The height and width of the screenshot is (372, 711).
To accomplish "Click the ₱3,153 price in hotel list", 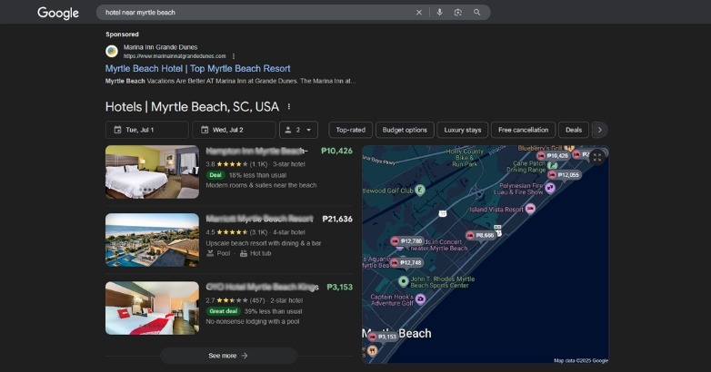I will click(340, 287).
